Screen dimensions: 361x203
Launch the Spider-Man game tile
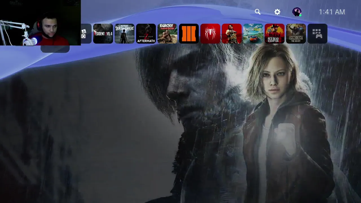point(210,34)
